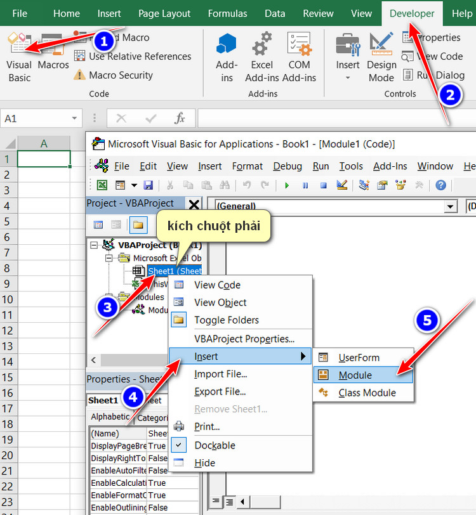Expand the Insert controls dropdown
476x515 pixels.
tap(347, 78)
